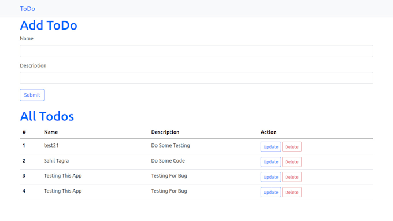The width and height of the screenshot is (393, 221).
Task: Delete the test21 todo
Action: (x=292, y=147)
